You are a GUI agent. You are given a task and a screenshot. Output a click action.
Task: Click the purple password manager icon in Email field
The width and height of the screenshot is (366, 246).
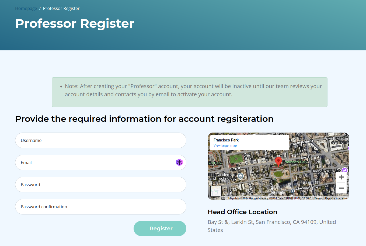tap(179, 162)
